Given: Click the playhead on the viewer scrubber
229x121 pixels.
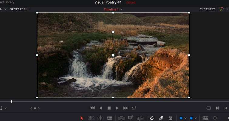Looking at the screenshot, I should click(x=12, y=101).
